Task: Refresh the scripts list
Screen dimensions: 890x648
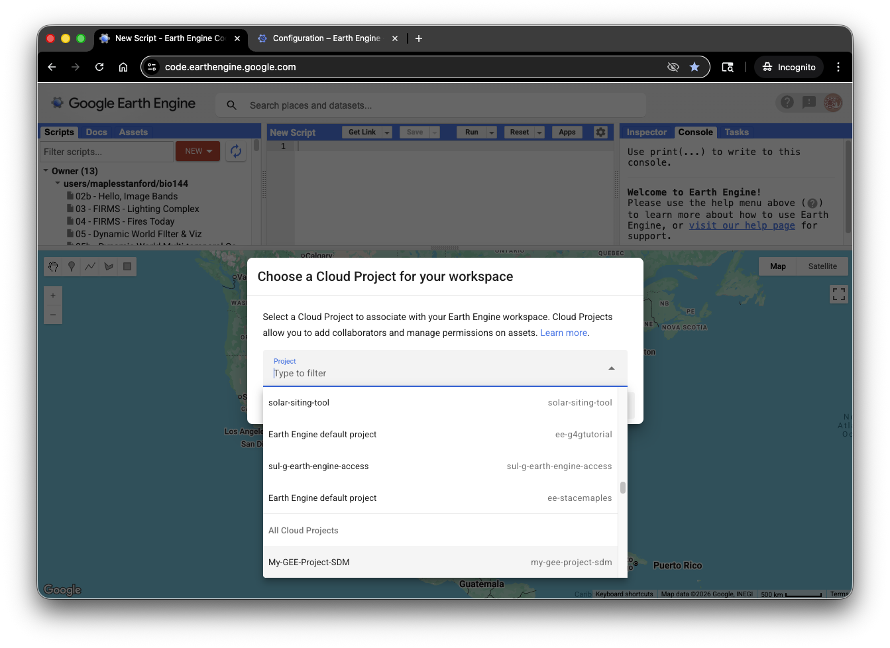Action: pyautogui.click(x=236, y=151)
